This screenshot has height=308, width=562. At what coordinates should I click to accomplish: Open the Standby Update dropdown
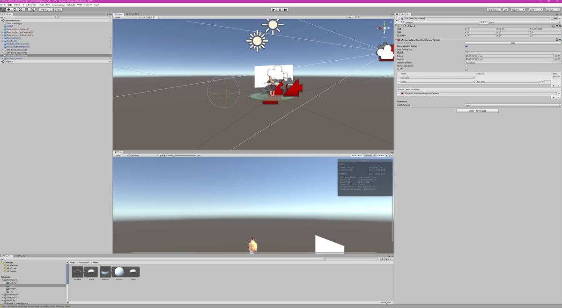513,63
